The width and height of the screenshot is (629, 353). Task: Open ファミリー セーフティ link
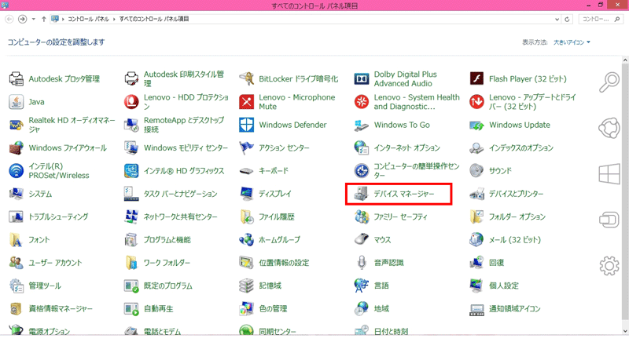pyautogui.click(x=400, y=217)
